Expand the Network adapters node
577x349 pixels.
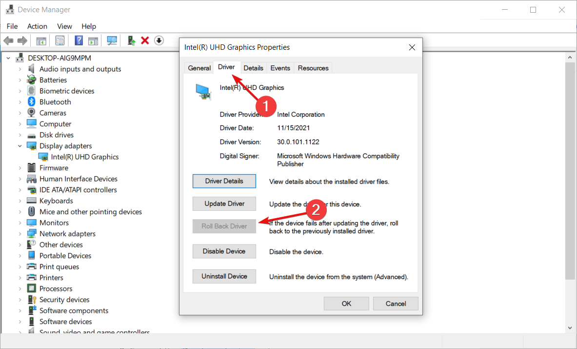[20, 234]
